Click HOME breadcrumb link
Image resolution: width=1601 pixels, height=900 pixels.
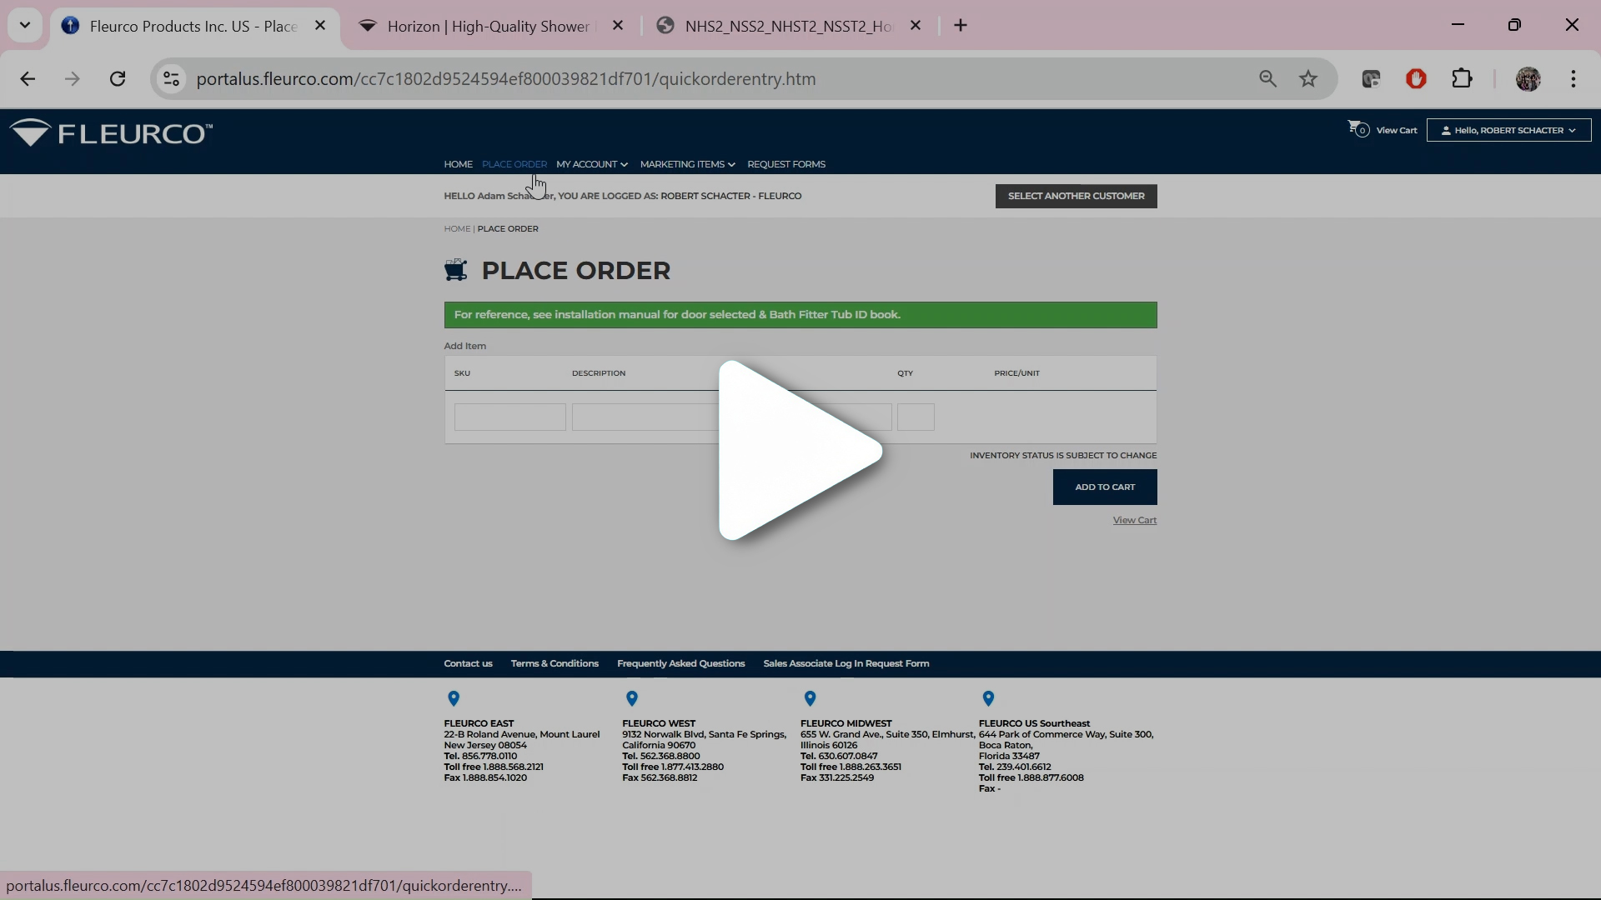pyautogui.click(x=457, y=228)
